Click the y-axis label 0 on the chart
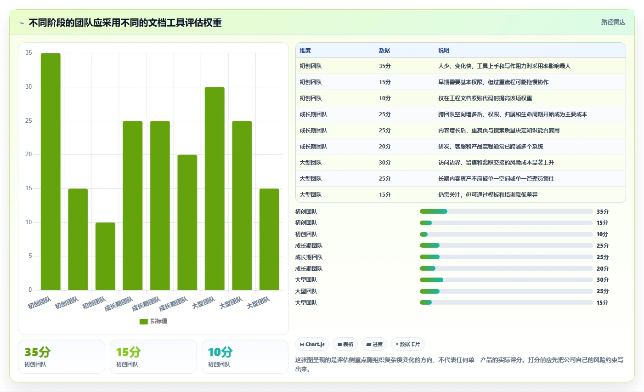 pyautogui.click(x=30, y=290)
